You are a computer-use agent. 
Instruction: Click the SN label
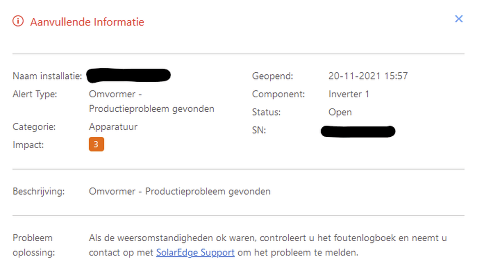click(259, 130)
